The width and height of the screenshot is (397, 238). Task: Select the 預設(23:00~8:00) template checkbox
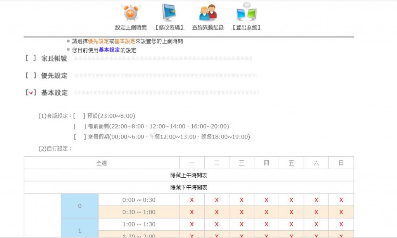(79, 116)
